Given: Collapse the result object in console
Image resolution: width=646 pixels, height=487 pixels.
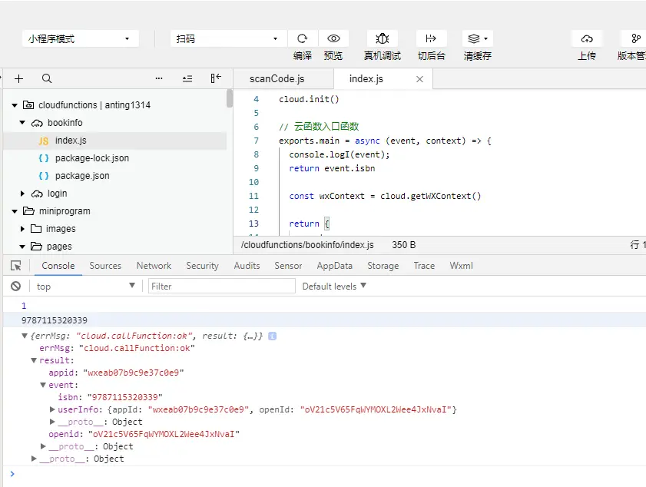Looking at the screenshot, I should [x=34, y=360].
